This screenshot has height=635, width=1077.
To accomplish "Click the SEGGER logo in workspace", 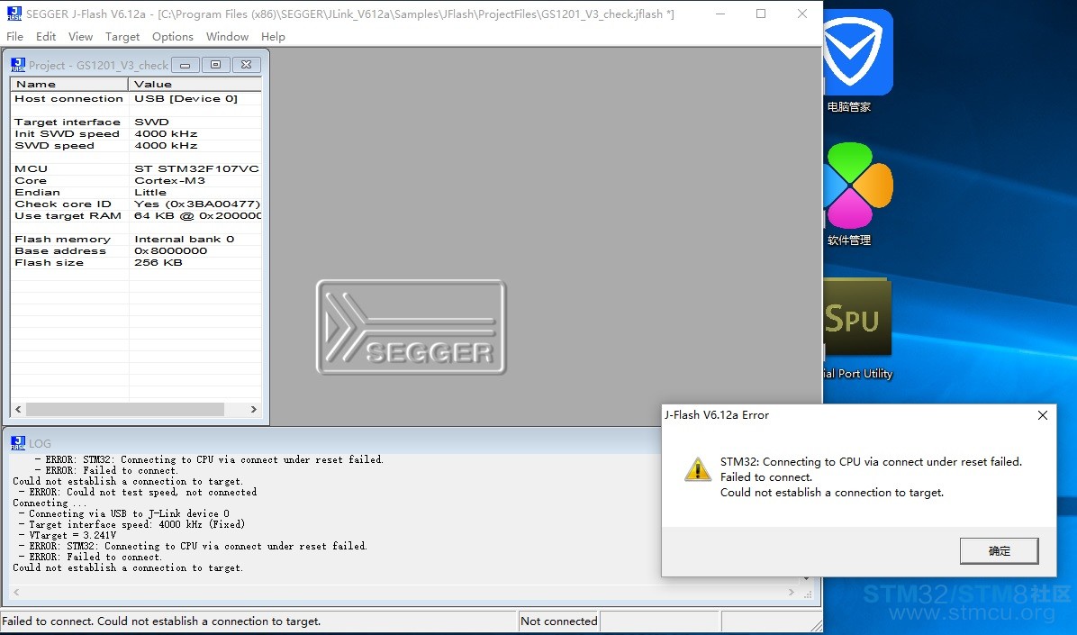I will (x=411, y=327).
